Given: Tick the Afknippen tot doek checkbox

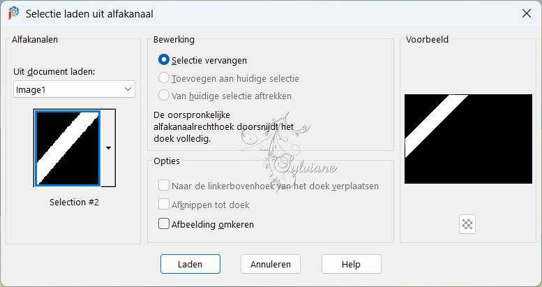Looking at the screenshot, I should click(163, 205).
